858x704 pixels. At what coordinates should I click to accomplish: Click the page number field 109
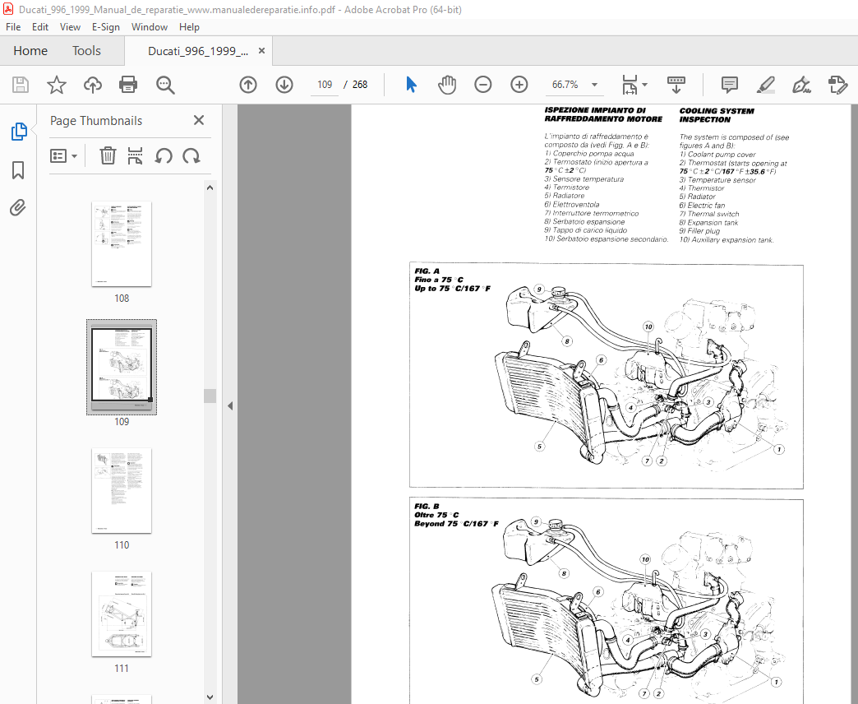tap(325, 85)
